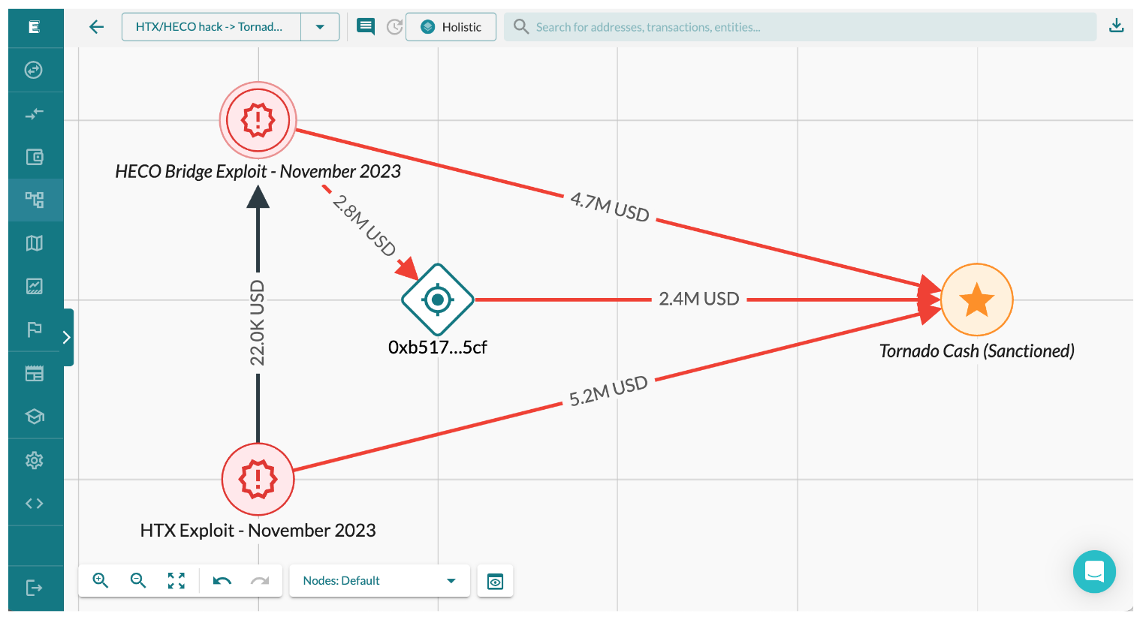Click the download icon at top right
The image size is (1140, 620).
[x=1116, y=26]
